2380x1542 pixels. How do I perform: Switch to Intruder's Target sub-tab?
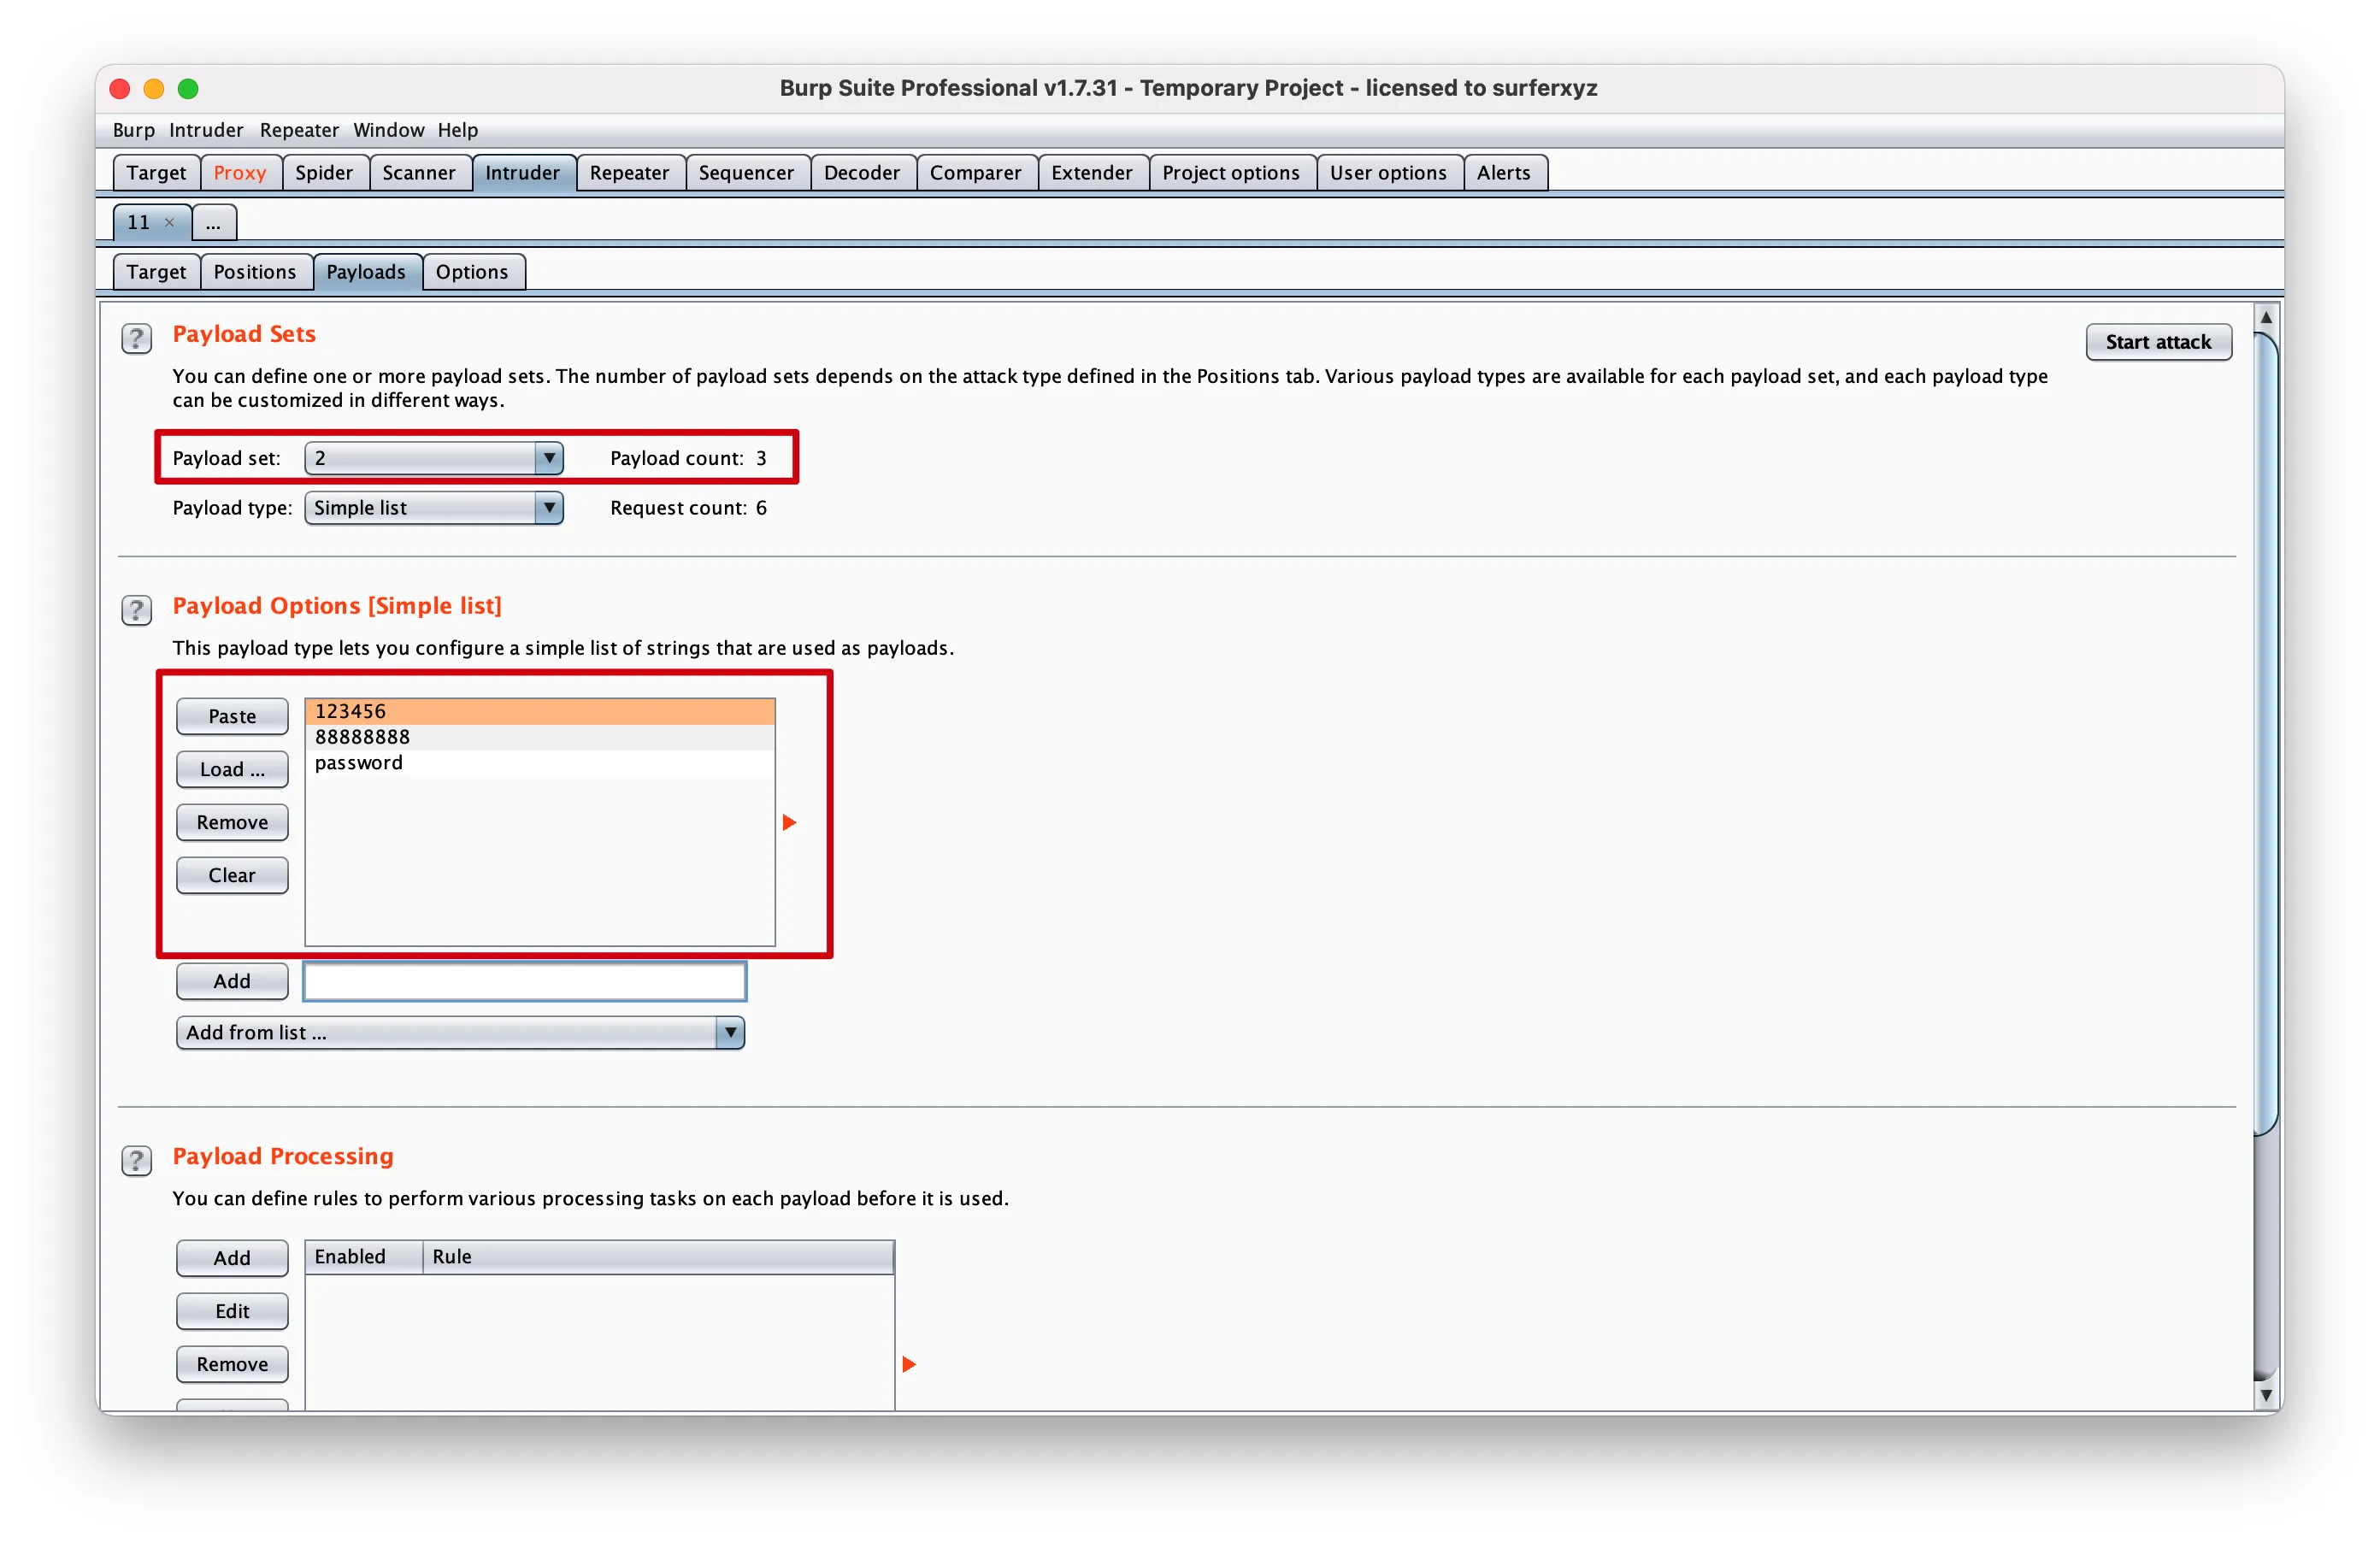156,272
